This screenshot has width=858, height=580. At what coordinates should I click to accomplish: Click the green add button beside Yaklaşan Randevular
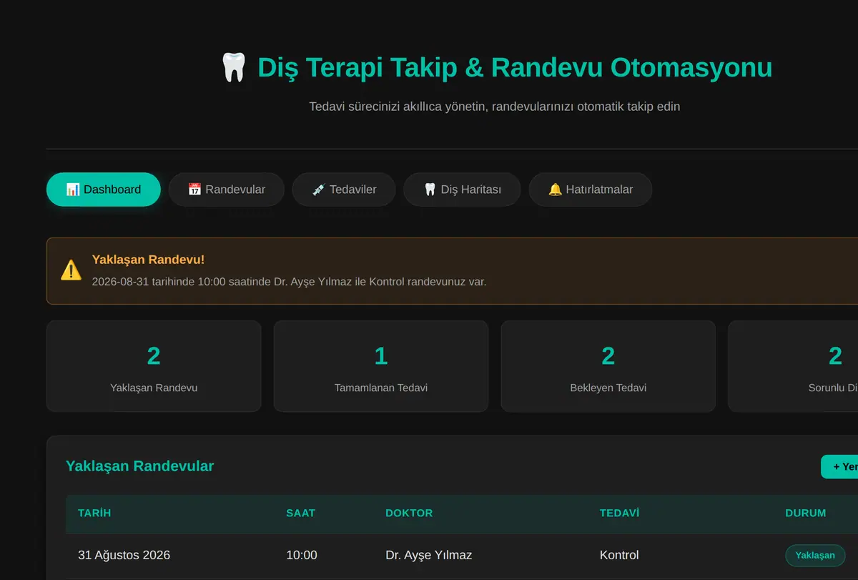point(839,467)
